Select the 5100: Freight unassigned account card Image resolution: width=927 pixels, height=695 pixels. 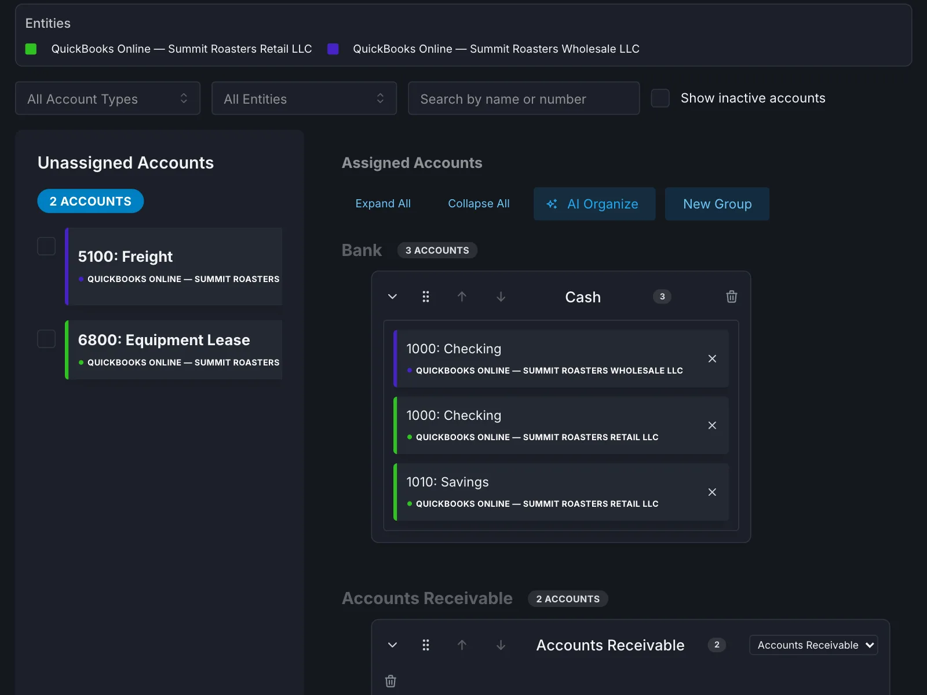[x=174, y=266]
